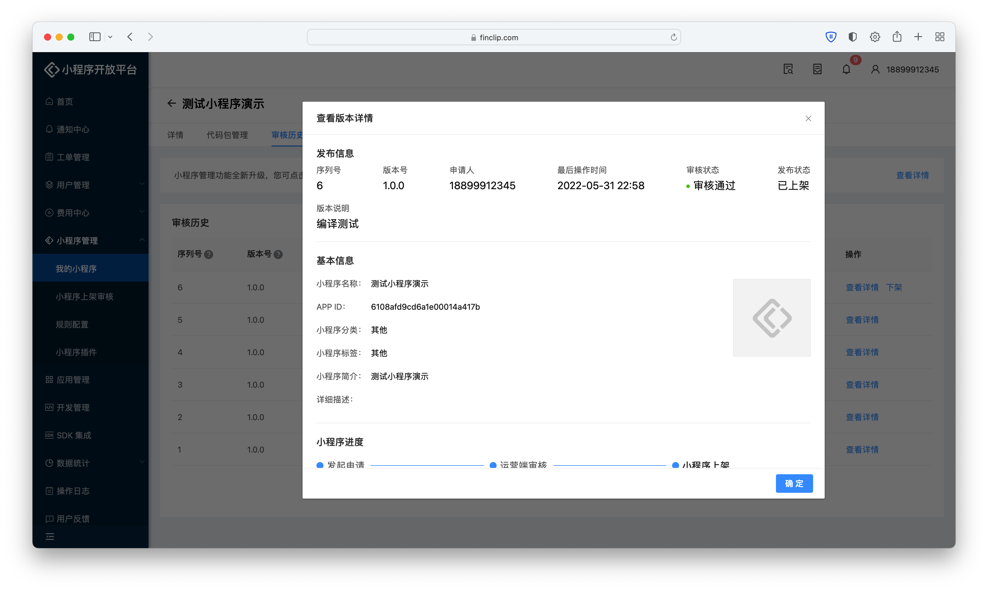Click the finclip.com address bar
Viewport: 988px width, 591px height.
click(494, 37)
